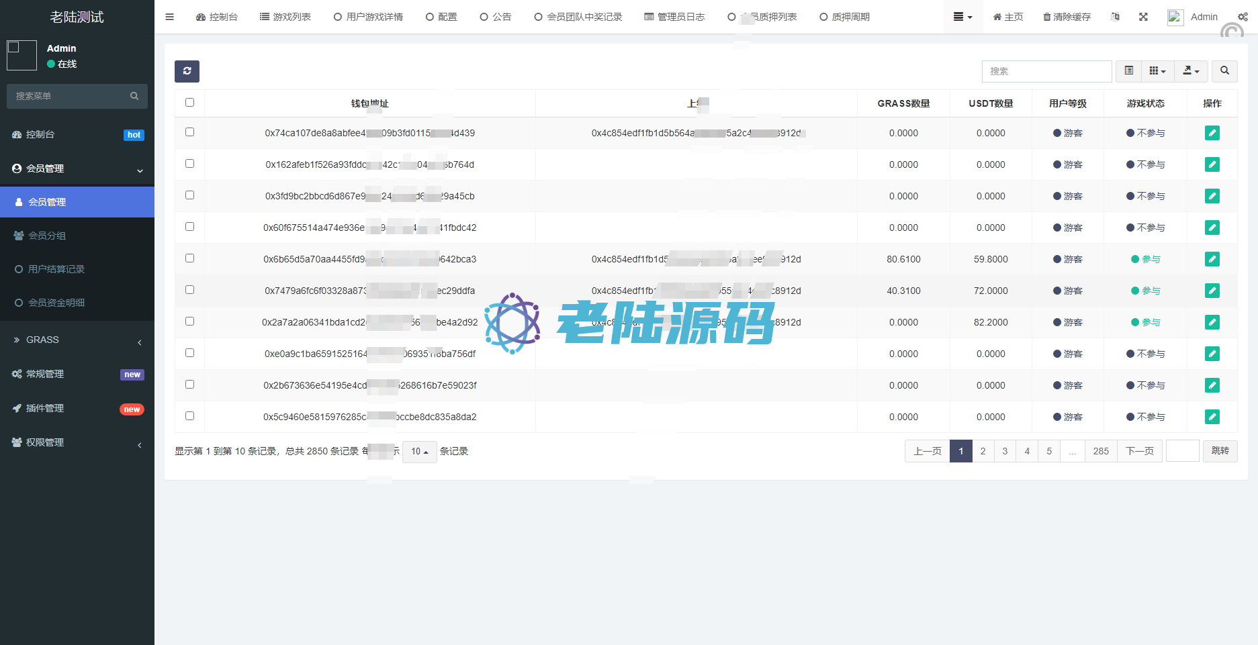The height and width of the screenshot is (645, 1258).
Task: Open the 游戏列表 tab in top navigation
Action: [285, 17]
